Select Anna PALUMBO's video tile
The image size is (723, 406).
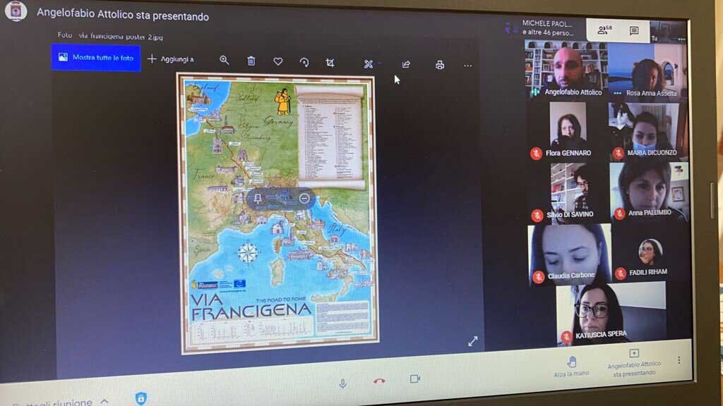coord(649,192)
